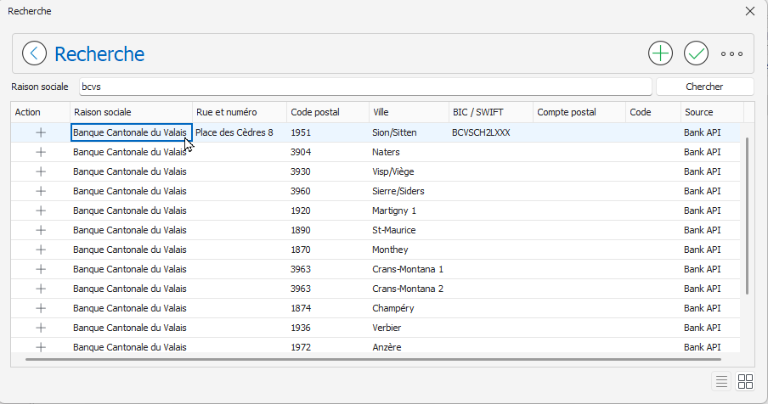Add the Martigny 1 row using plus icon

[x=41, y=210]
